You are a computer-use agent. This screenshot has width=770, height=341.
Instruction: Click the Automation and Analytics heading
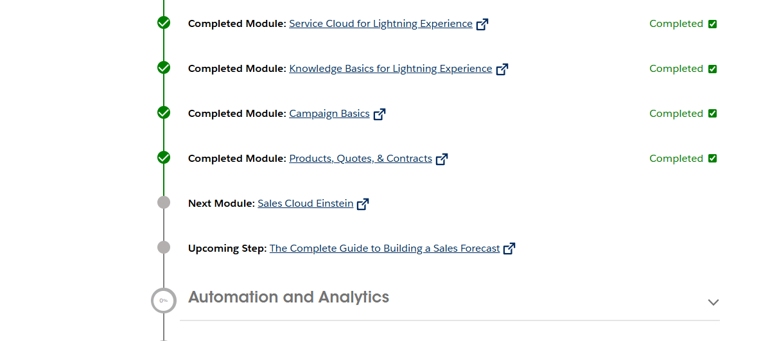click(x=288, y=297)
